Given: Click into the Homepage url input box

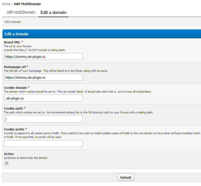Looking at the screenshot, I should (43, 77).
